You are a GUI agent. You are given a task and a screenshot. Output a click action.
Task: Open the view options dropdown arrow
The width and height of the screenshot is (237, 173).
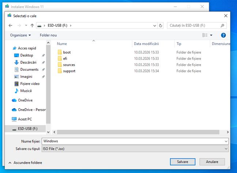point(211,35)
